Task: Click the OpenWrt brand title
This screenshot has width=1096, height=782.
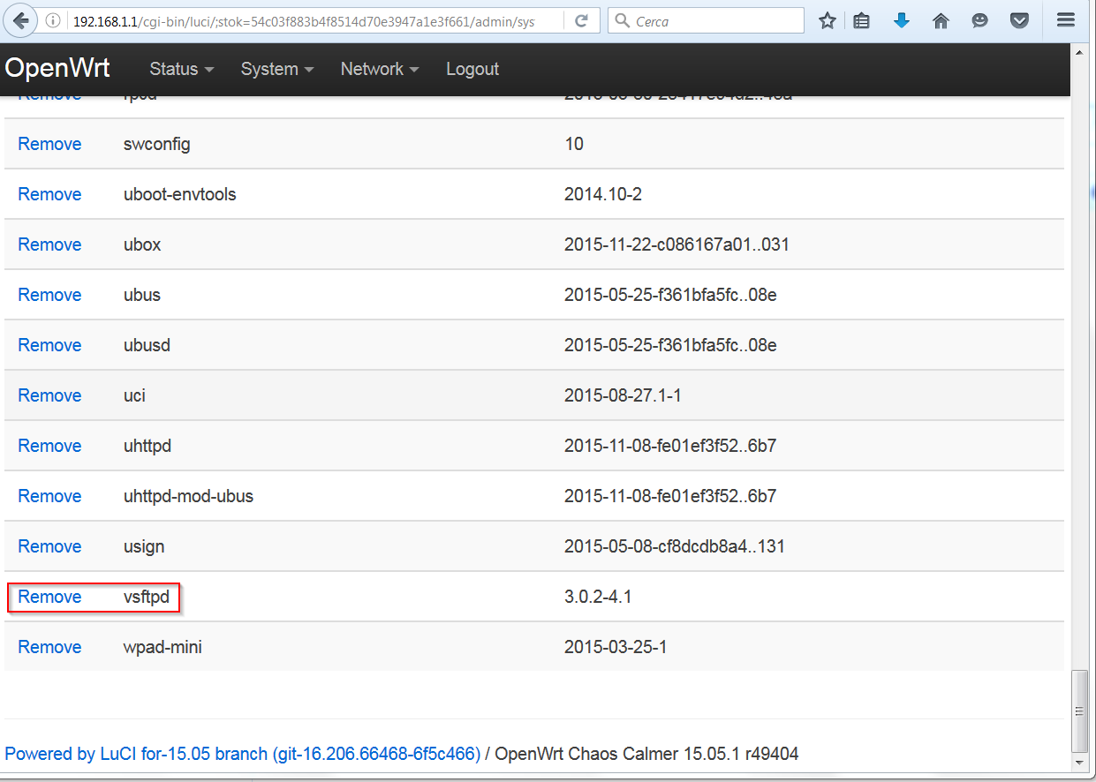Action: pos(57,69)
